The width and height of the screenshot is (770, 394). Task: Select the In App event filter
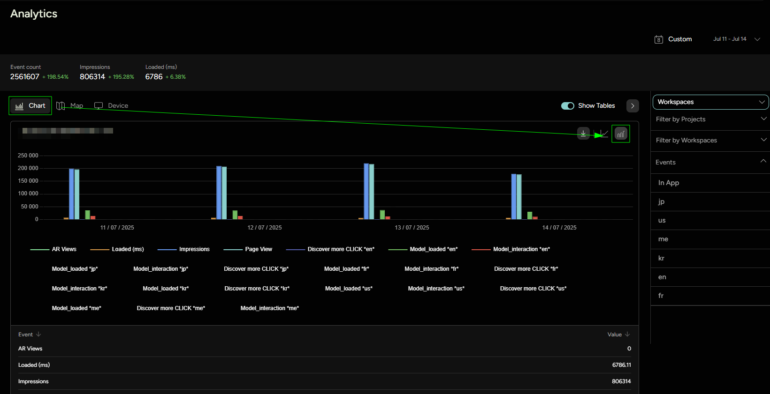coord(669,183)
